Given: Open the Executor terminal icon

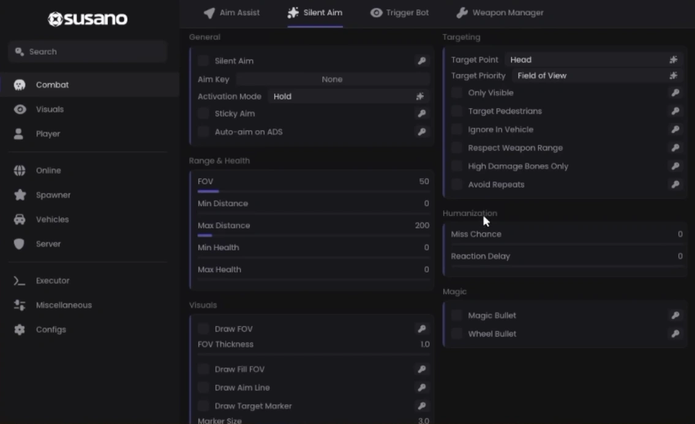Looking at the screenshot, I should 19,281.
